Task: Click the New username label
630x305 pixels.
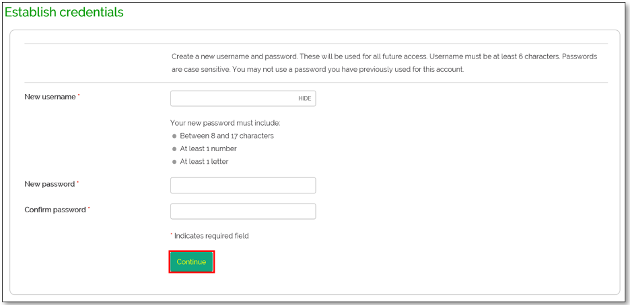Action: (50, 97)
